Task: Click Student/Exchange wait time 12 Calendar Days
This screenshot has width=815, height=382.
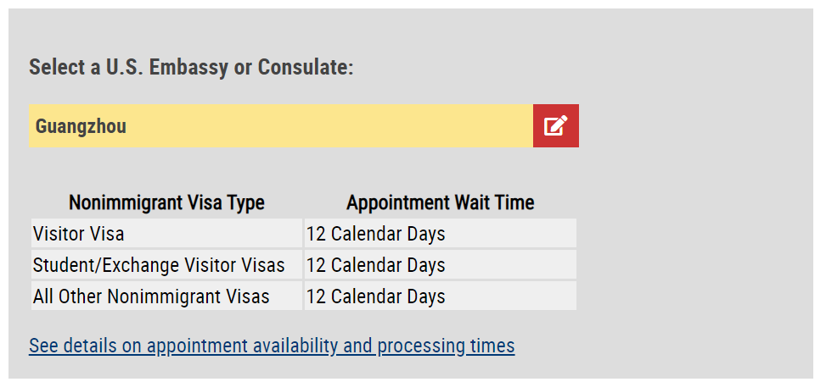Action: [x=375, y=265]
